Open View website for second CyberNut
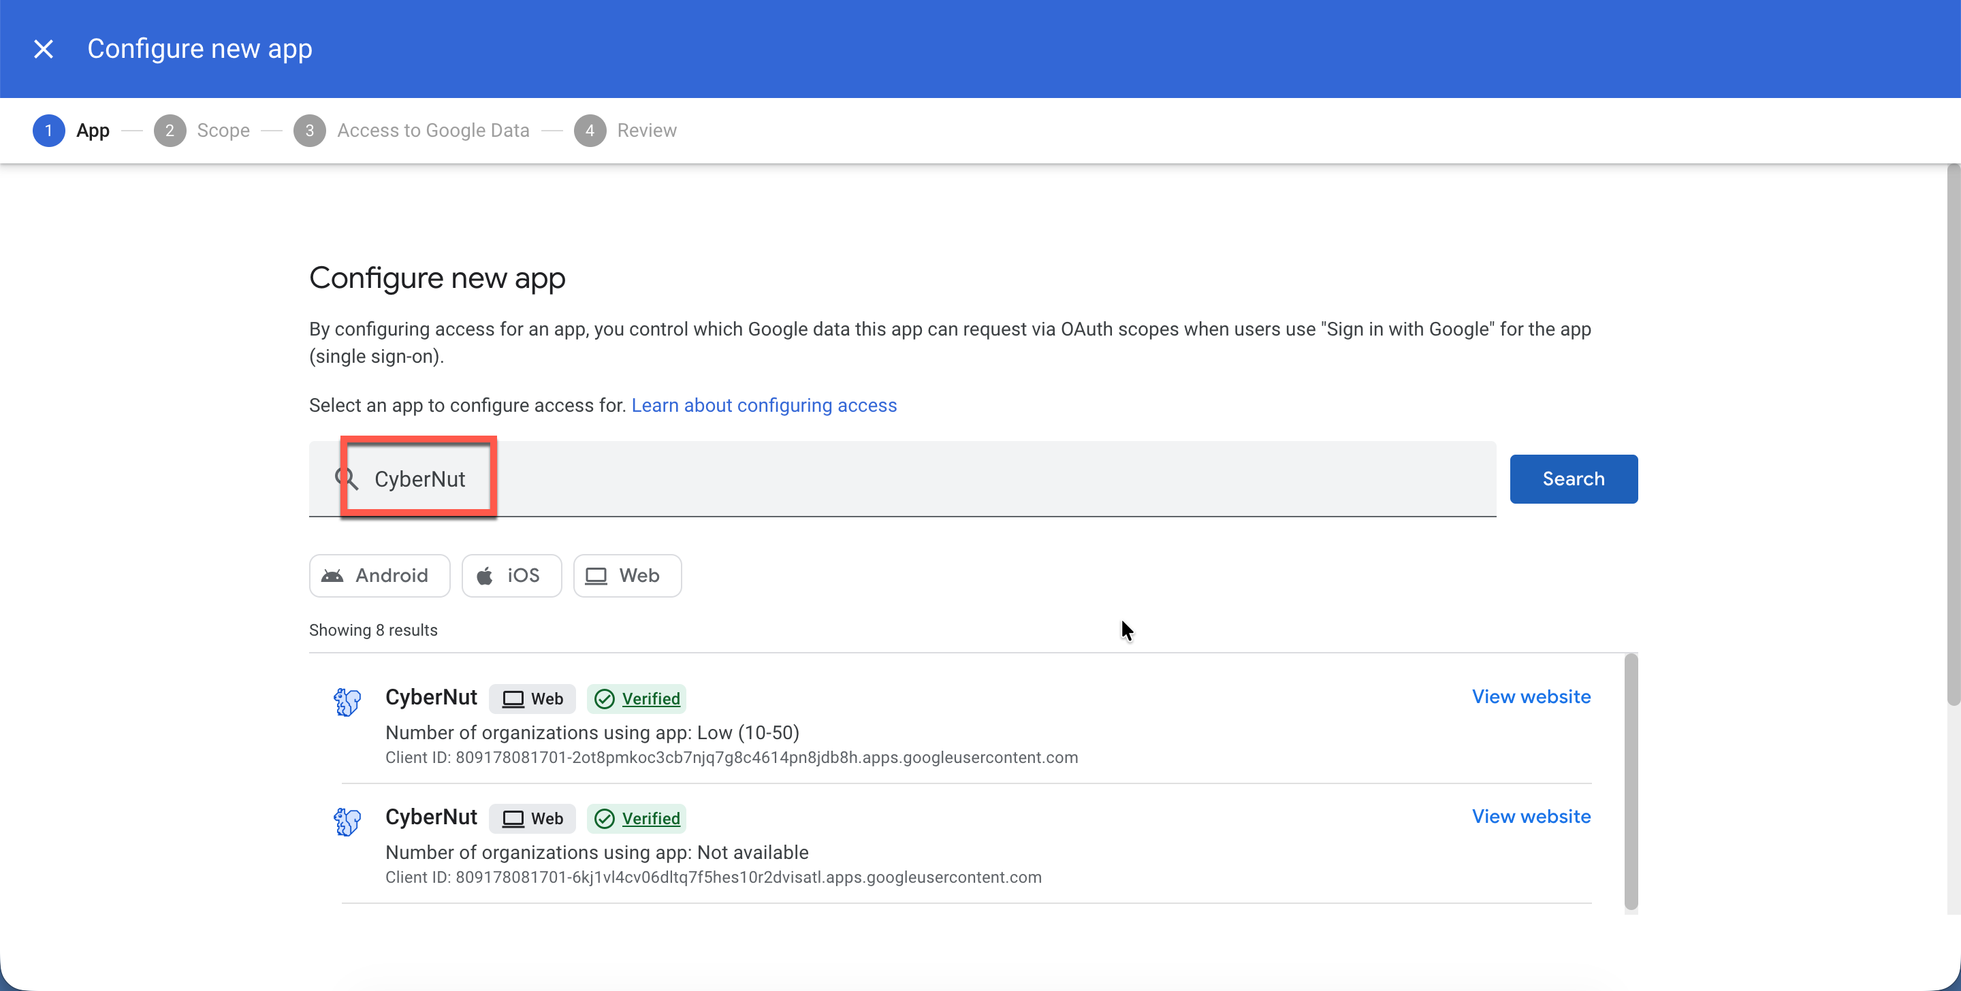 pos(1530,816)
